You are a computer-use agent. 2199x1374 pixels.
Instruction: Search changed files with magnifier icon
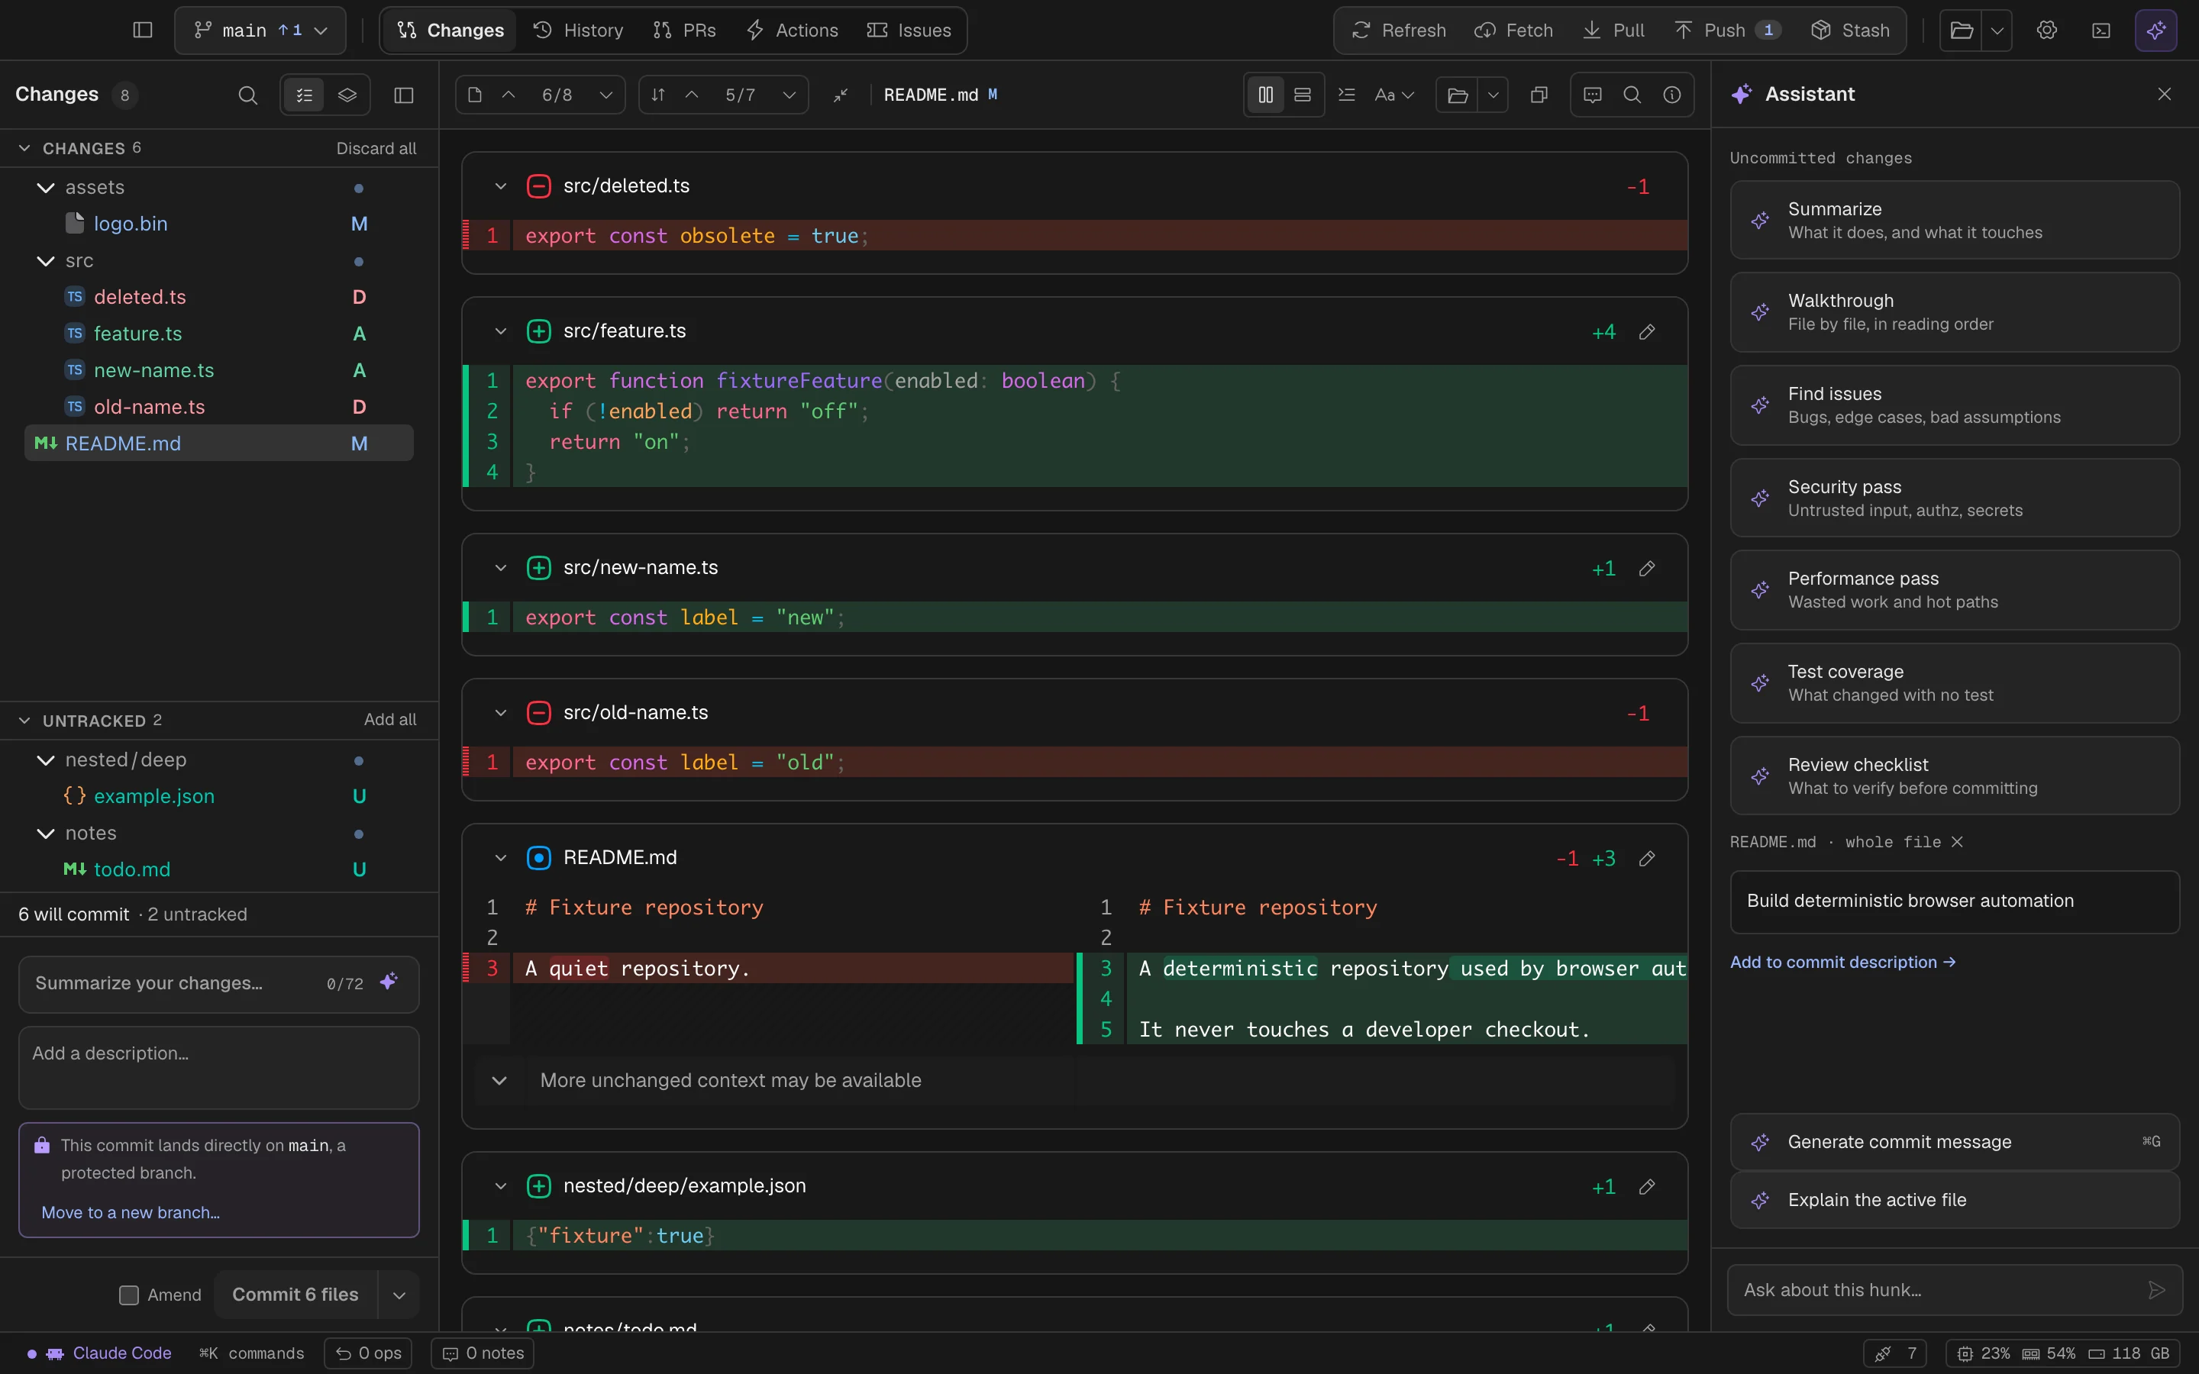click(247, 95)
